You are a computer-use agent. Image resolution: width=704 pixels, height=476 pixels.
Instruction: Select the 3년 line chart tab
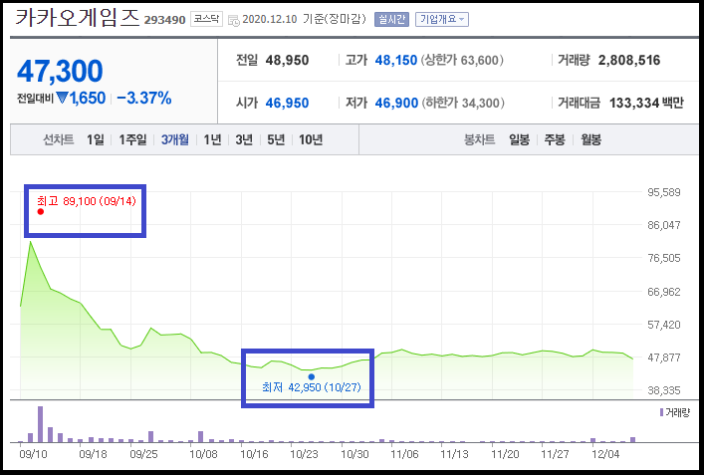click(244, 139)
